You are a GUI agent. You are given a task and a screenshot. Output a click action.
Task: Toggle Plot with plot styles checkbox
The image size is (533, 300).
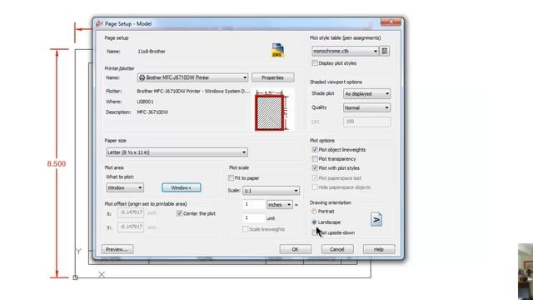(x=315, y=168)
